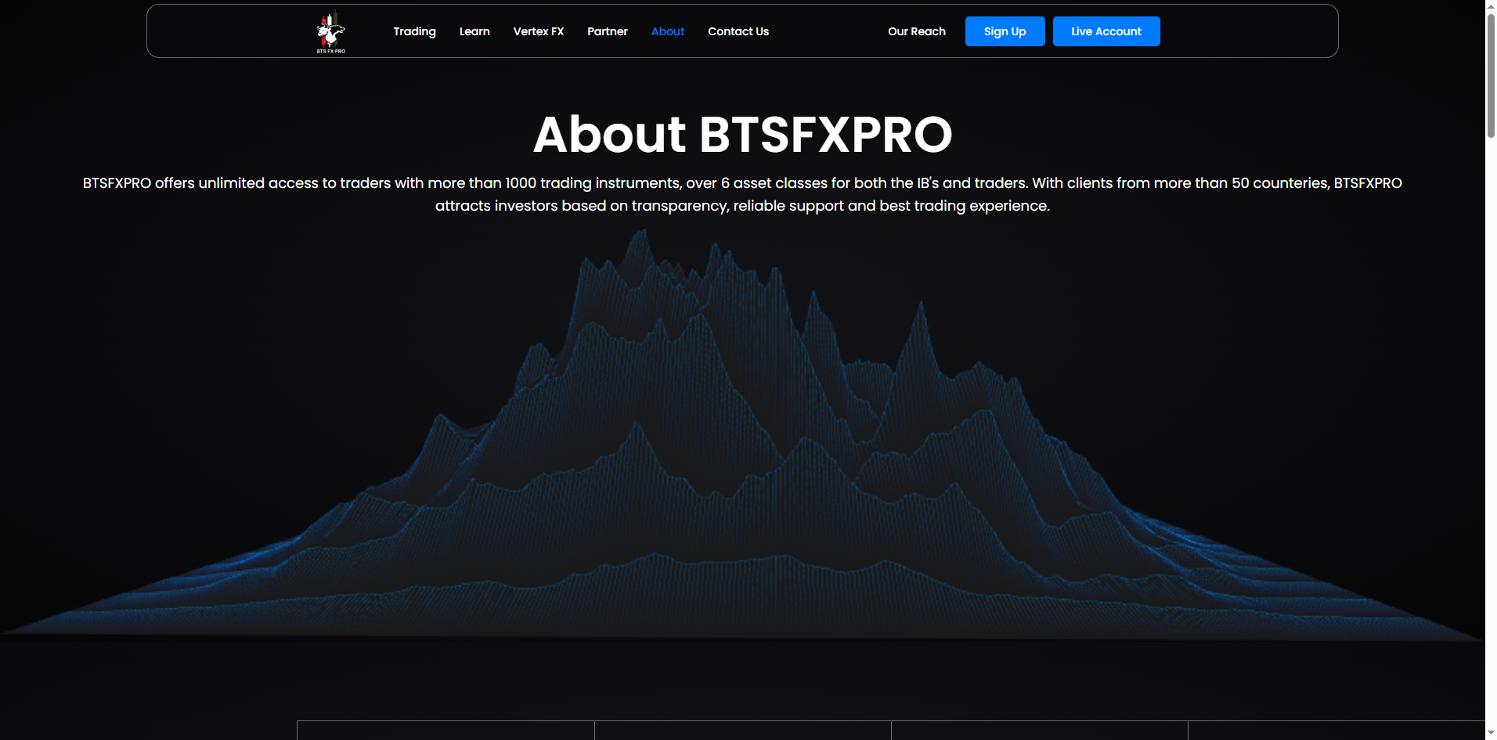The image size is (1497, 740).
Task: Click the leftmost card outline at page bottom
Action: [445, 730]
